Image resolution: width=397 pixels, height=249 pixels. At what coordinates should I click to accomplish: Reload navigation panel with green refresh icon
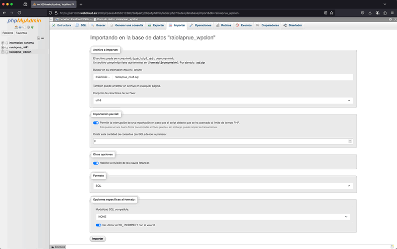click(x=32, y=27)
